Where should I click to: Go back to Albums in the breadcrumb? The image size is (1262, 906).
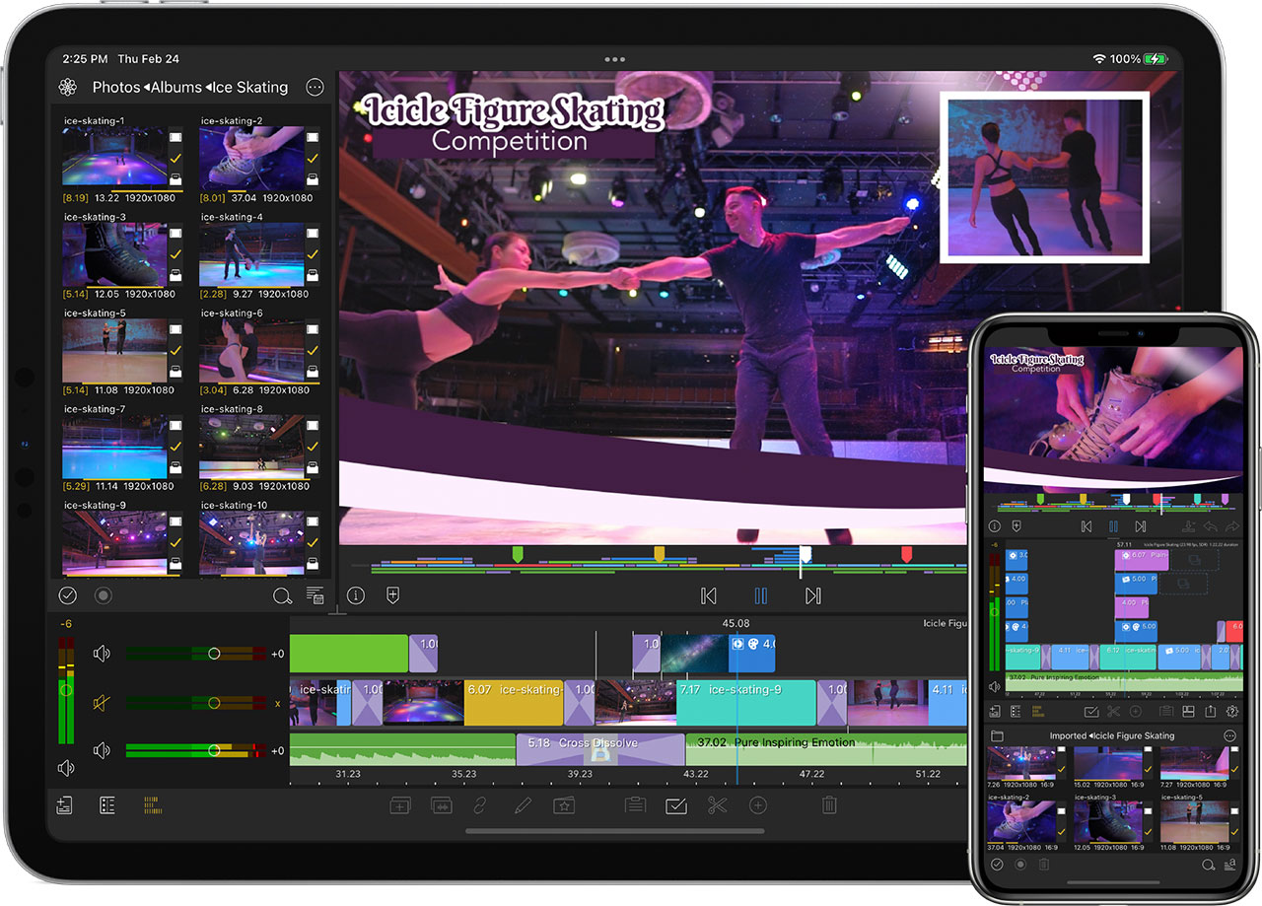(177, 88)
